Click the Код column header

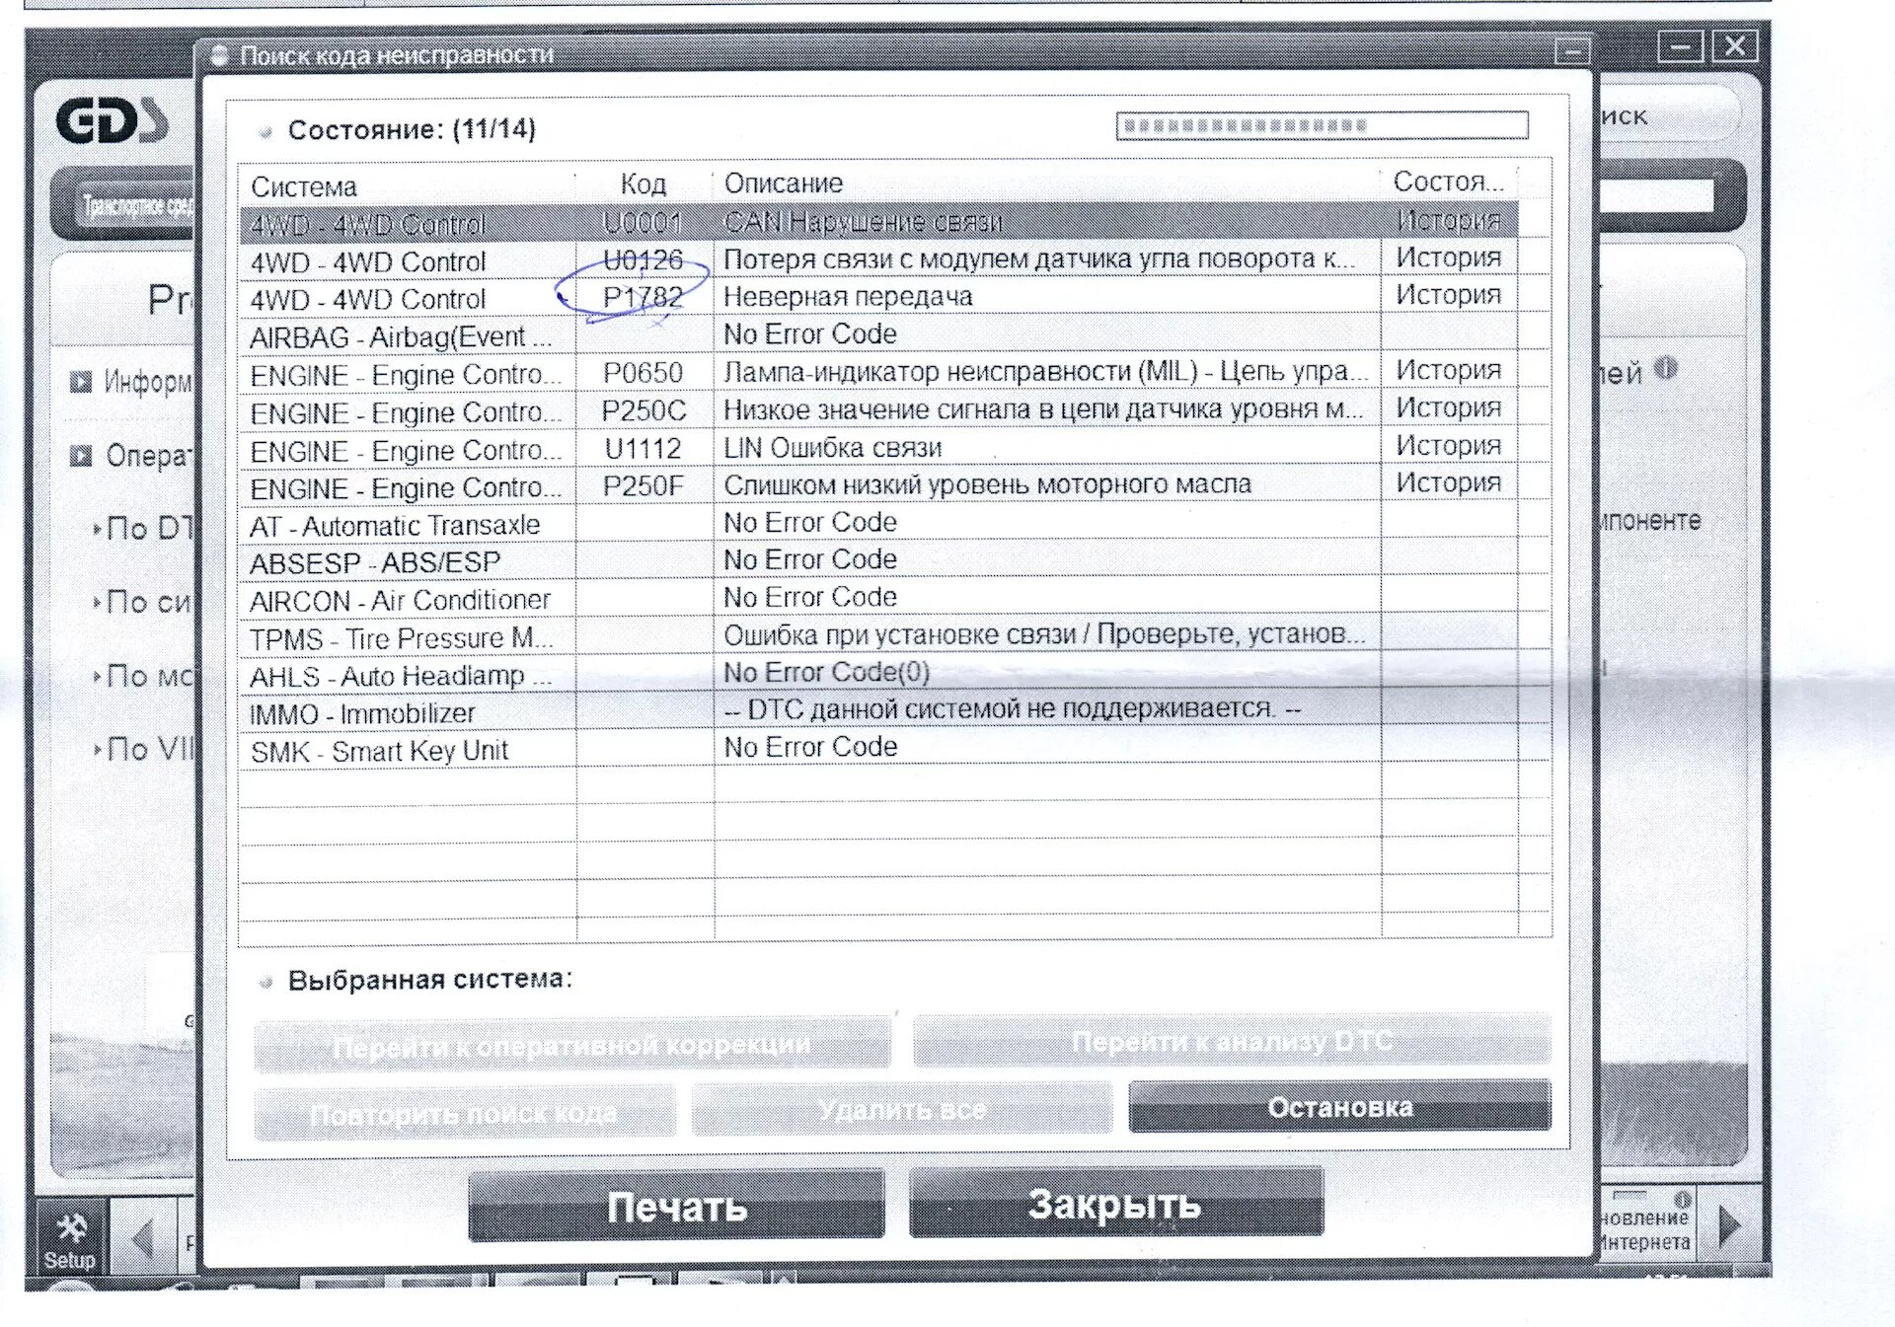pyautogui.click(x=643, y=184)
